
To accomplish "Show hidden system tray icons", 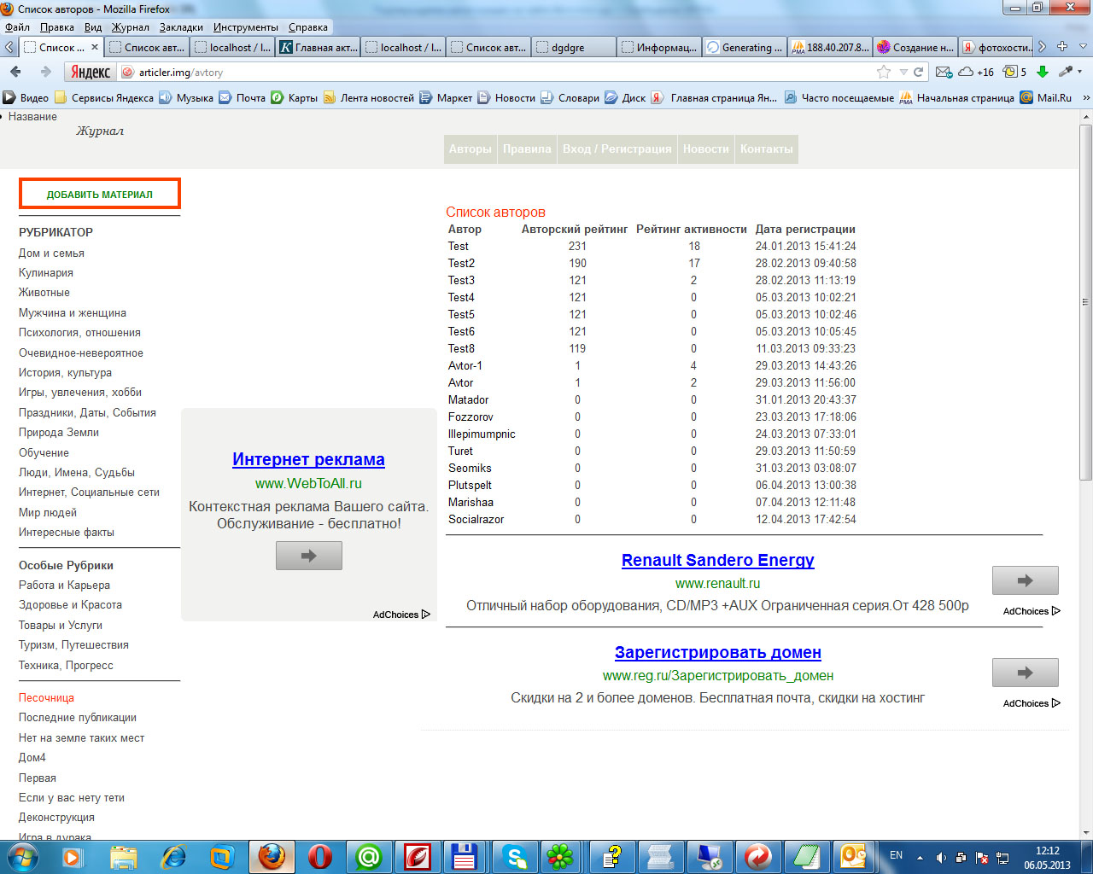I will tap(920, 857).
